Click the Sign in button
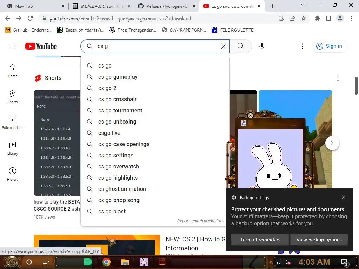359x269 pixels. tap(330, 46)
